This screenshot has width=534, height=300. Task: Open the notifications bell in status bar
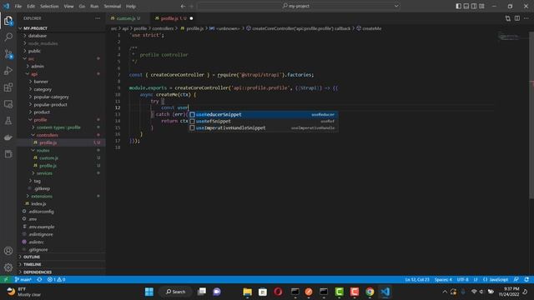click(526, 279)
